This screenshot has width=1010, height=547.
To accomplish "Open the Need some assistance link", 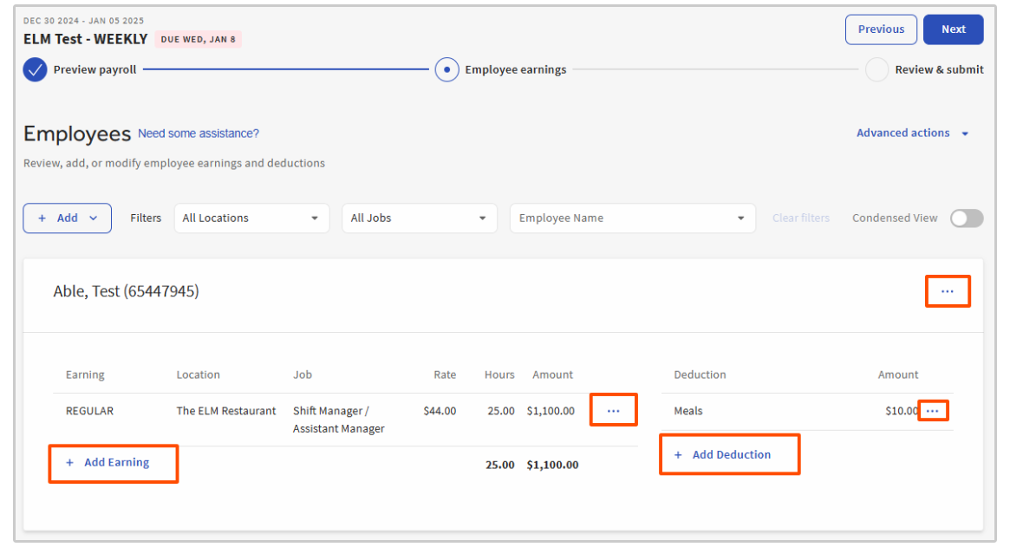I will click(x=199, y=133).
